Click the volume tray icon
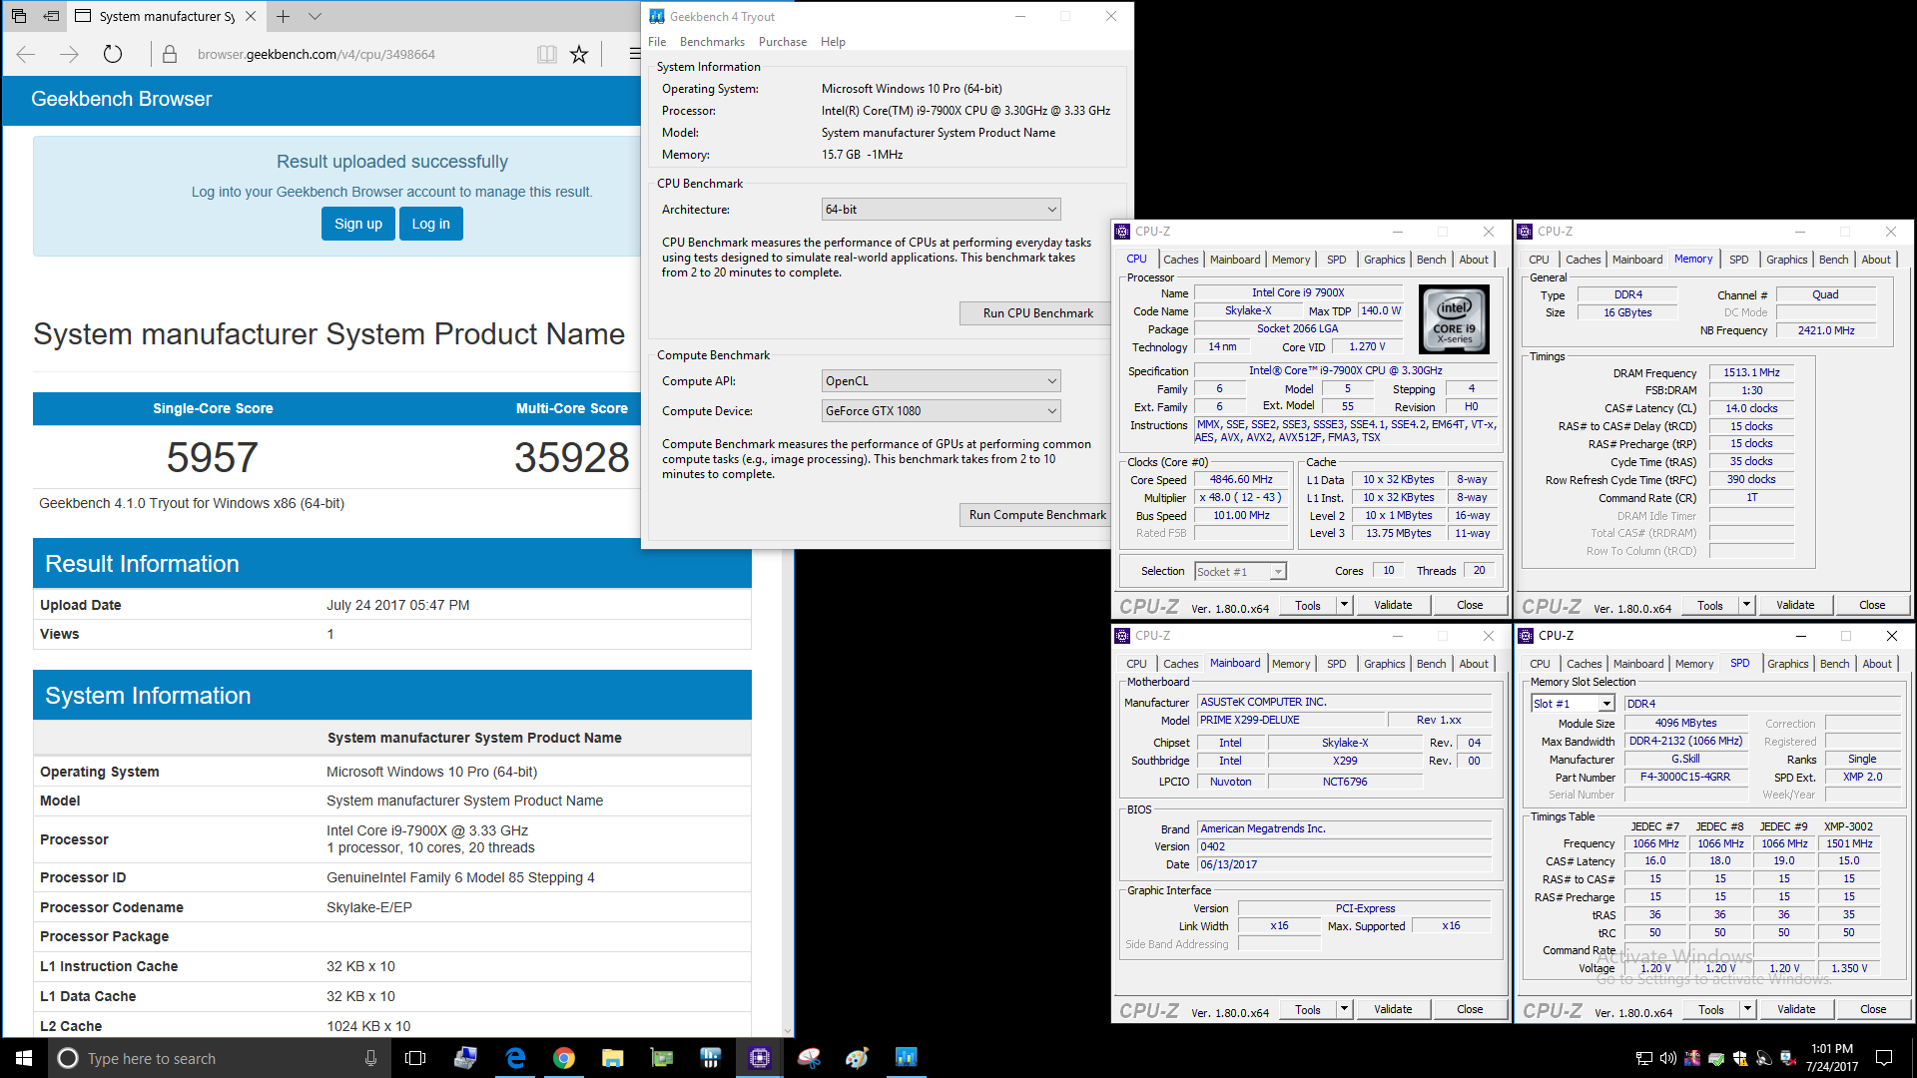 tap(1667, 1058)
